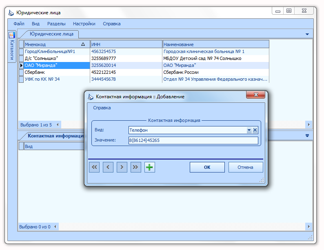Close the Контактная информация dialog
The width and height of the screenshot is (324, 250).
tap(255, 95)
